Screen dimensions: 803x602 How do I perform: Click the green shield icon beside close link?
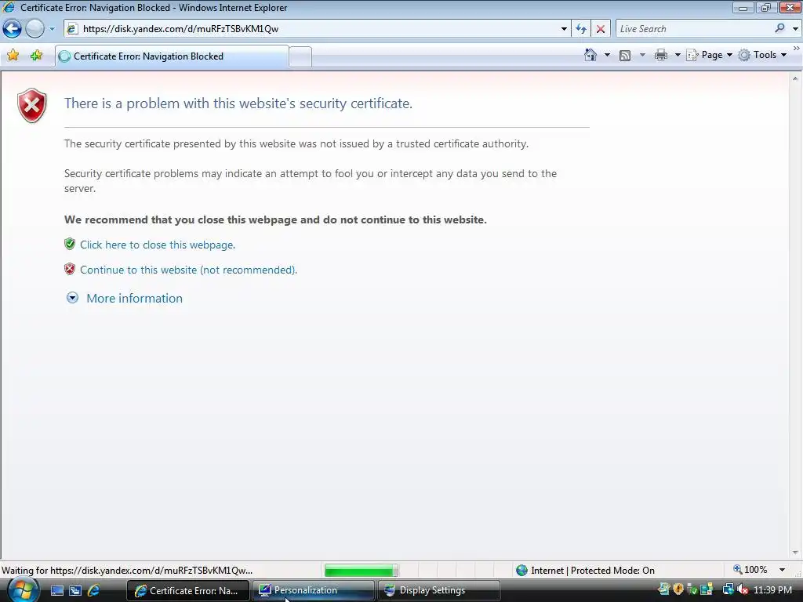point(70,244)
